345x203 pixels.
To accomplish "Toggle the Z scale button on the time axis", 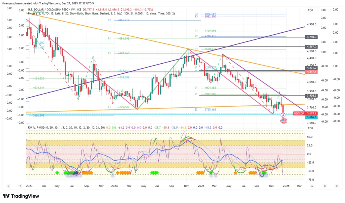I will point(20,185).
